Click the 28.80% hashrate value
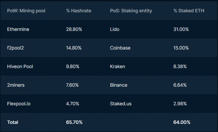The height and width of the screenshot is (132, 218). tap(74, 29)
